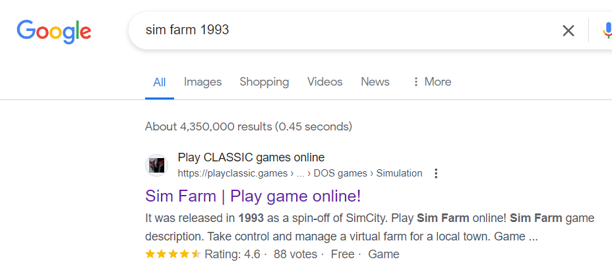Show the News tab results

tap(375, 82)
